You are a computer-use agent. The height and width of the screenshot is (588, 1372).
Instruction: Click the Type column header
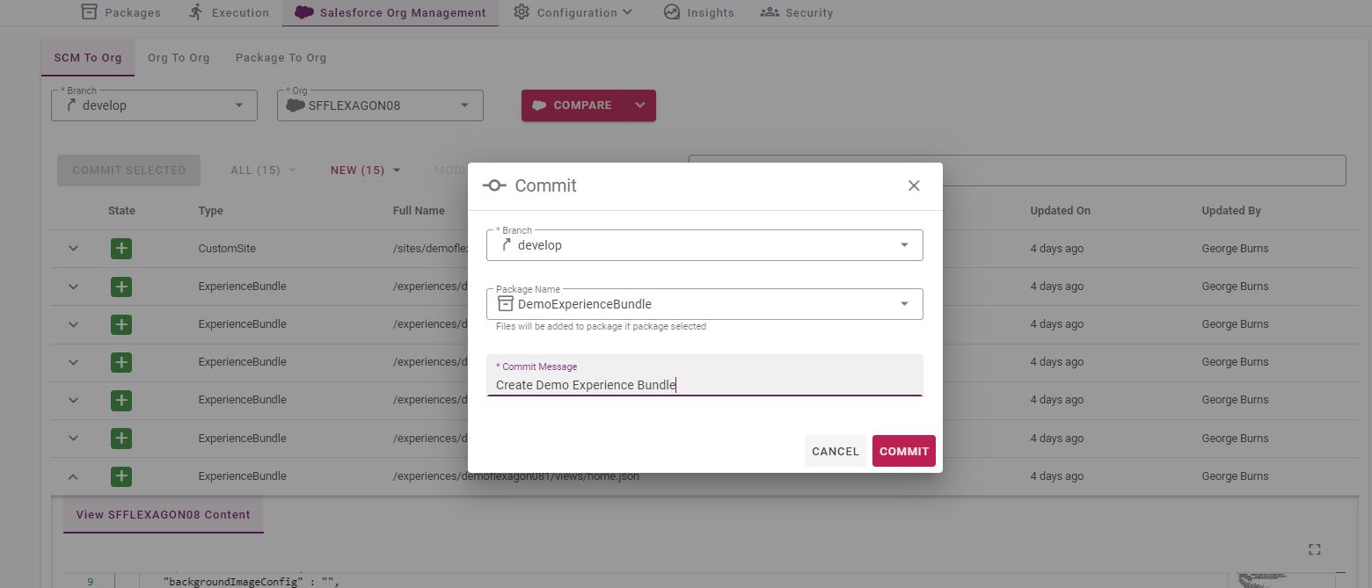(211, 211)
